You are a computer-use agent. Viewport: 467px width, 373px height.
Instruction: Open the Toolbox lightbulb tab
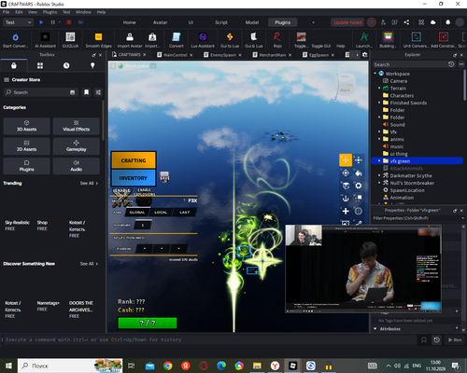click(92, 65)
